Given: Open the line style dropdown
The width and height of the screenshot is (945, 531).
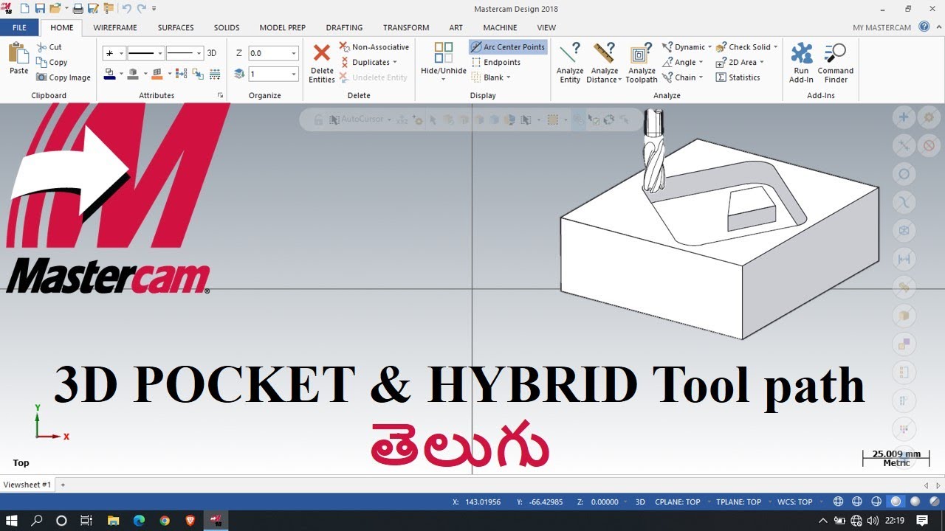Looking at the screenshot, I should (160, 53).
